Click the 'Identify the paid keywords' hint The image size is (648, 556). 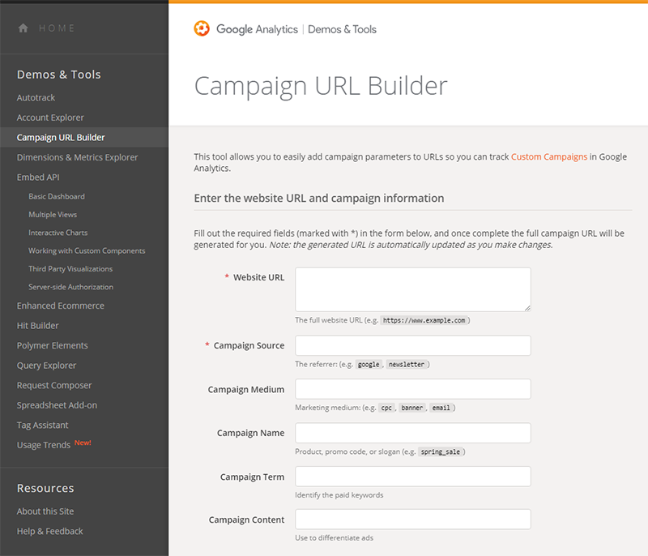tap(339, 495)
